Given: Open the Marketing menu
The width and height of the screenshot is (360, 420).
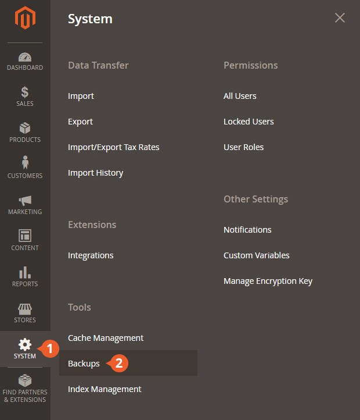Looking at the screenshot, I should (x=25, y=205).
